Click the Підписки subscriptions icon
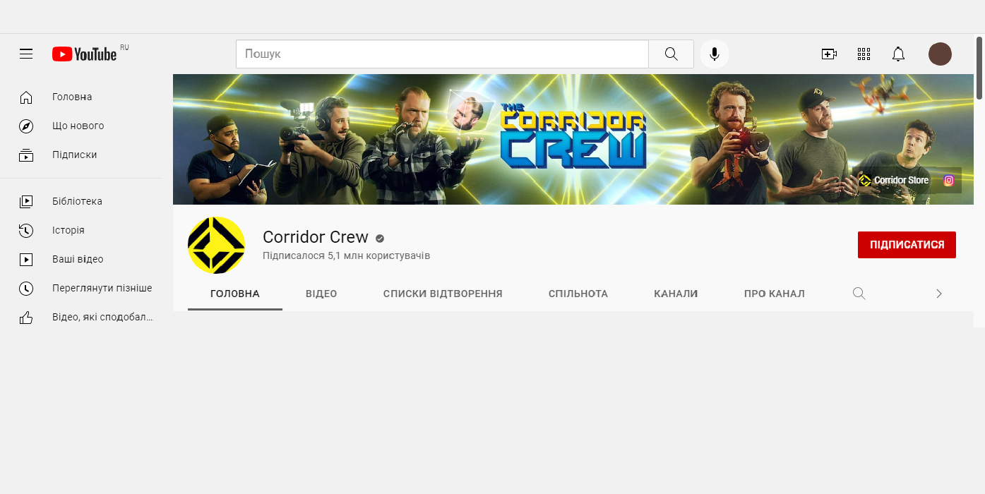Viewport: 985px width, 494px height. (x=26, y=155)
